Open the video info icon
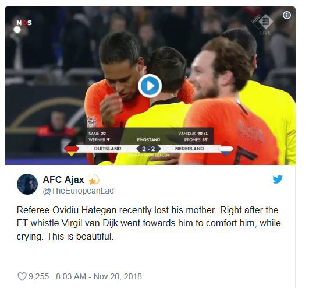The width and height of the screenshot is (309, 288). pos(287,15)
